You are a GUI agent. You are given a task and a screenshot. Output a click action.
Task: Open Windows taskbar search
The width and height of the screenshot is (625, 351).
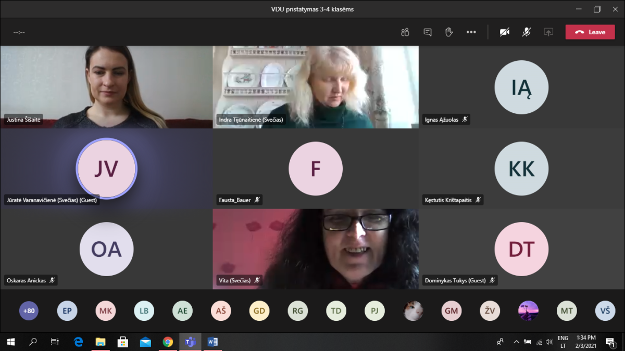coord(33,342)
